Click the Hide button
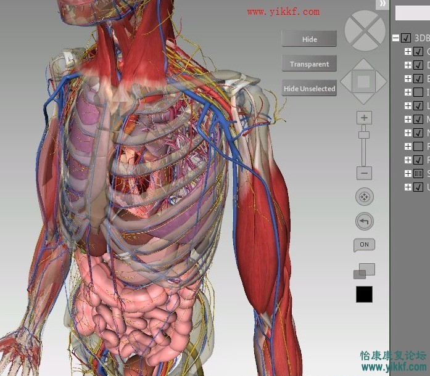This screenshot has height=376, width=430. [309, 39]
